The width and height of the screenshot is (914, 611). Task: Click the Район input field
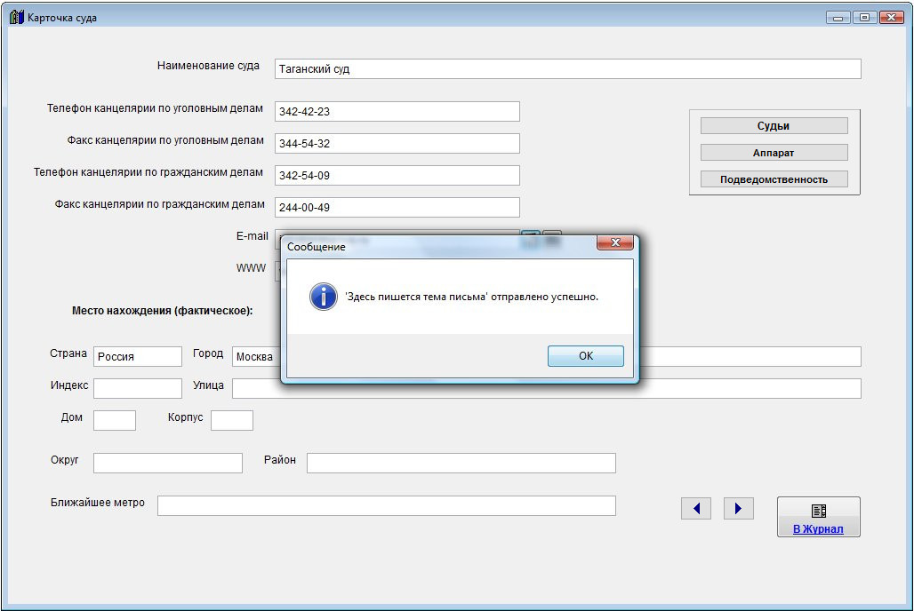coord(461,463)
